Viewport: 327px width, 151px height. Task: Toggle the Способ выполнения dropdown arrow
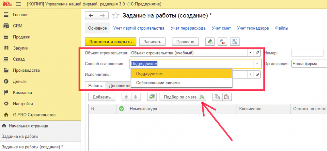[257, 64]
